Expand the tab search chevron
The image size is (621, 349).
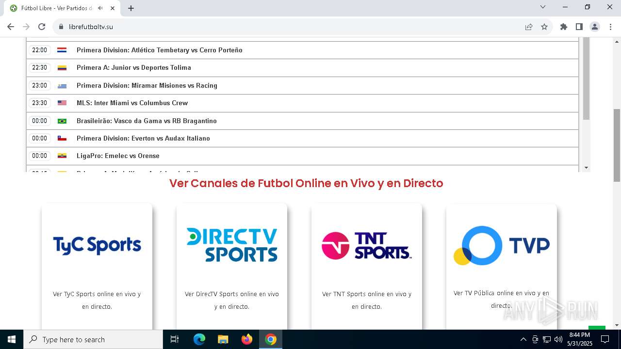[x=543, y=7]
